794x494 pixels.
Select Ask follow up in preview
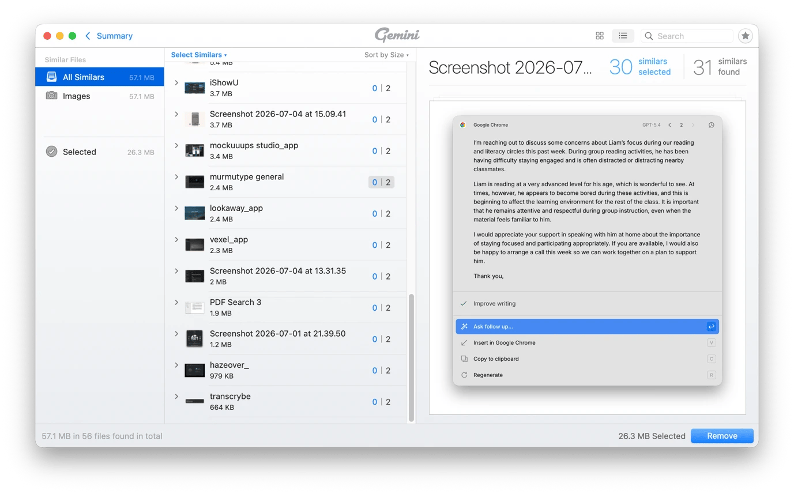coord(587,326)
